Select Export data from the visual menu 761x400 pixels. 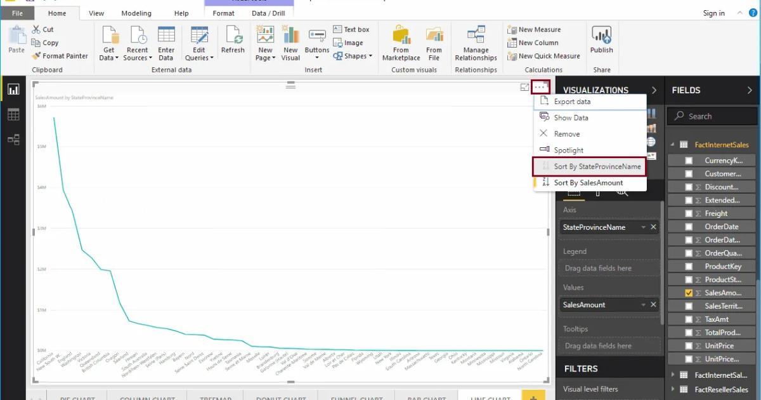[x=571, y=101]
